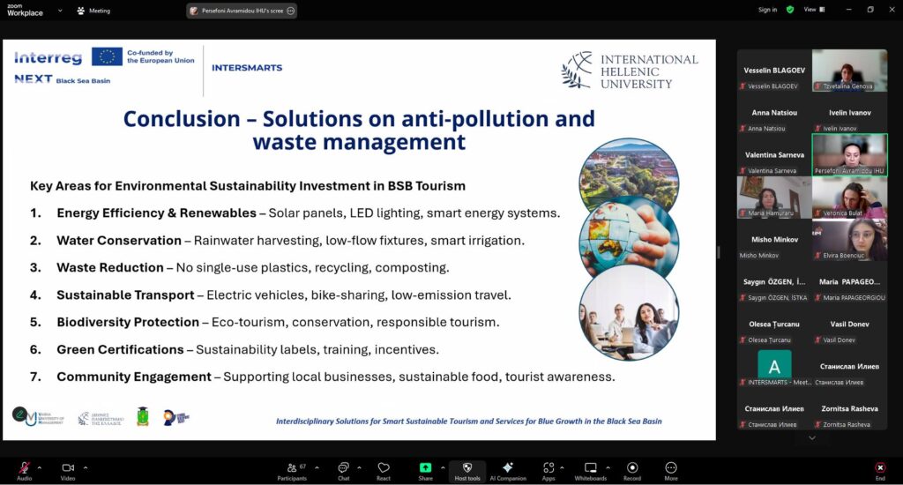The height and width of the screenshot is (485, 903).
Task: Launch the AI Companion
Action: pos(507,468)
